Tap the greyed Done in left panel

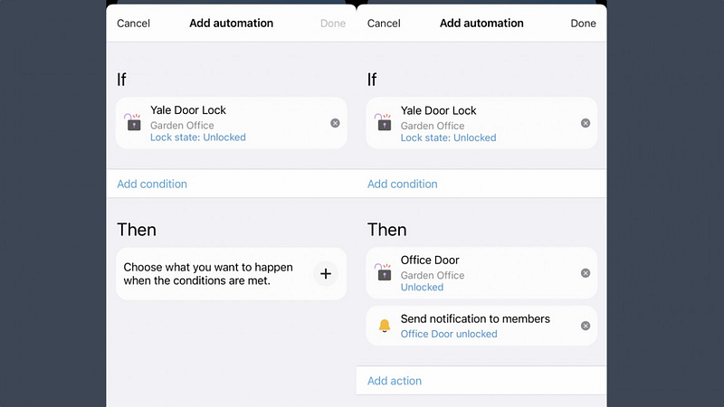tap(333, 24)
